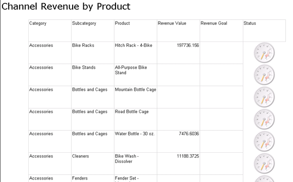The width and height of the screenshot is (293, 182).
Task: Click the gauge icon for Hitch Rack - 4-Bike
Action: pos(264,53)
